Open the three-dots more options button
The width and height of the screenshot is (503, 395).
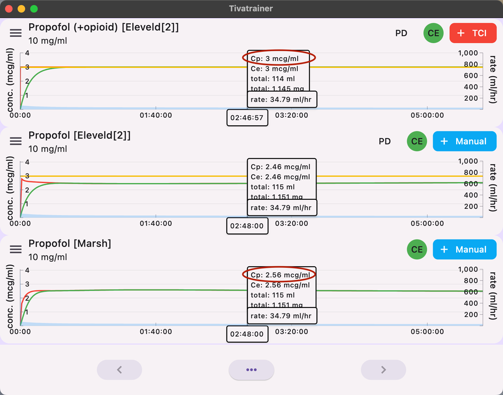(x=251, y=370)
